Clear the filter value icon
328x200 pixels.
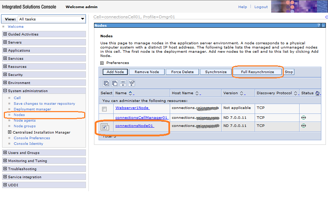(x=131, y=83)
